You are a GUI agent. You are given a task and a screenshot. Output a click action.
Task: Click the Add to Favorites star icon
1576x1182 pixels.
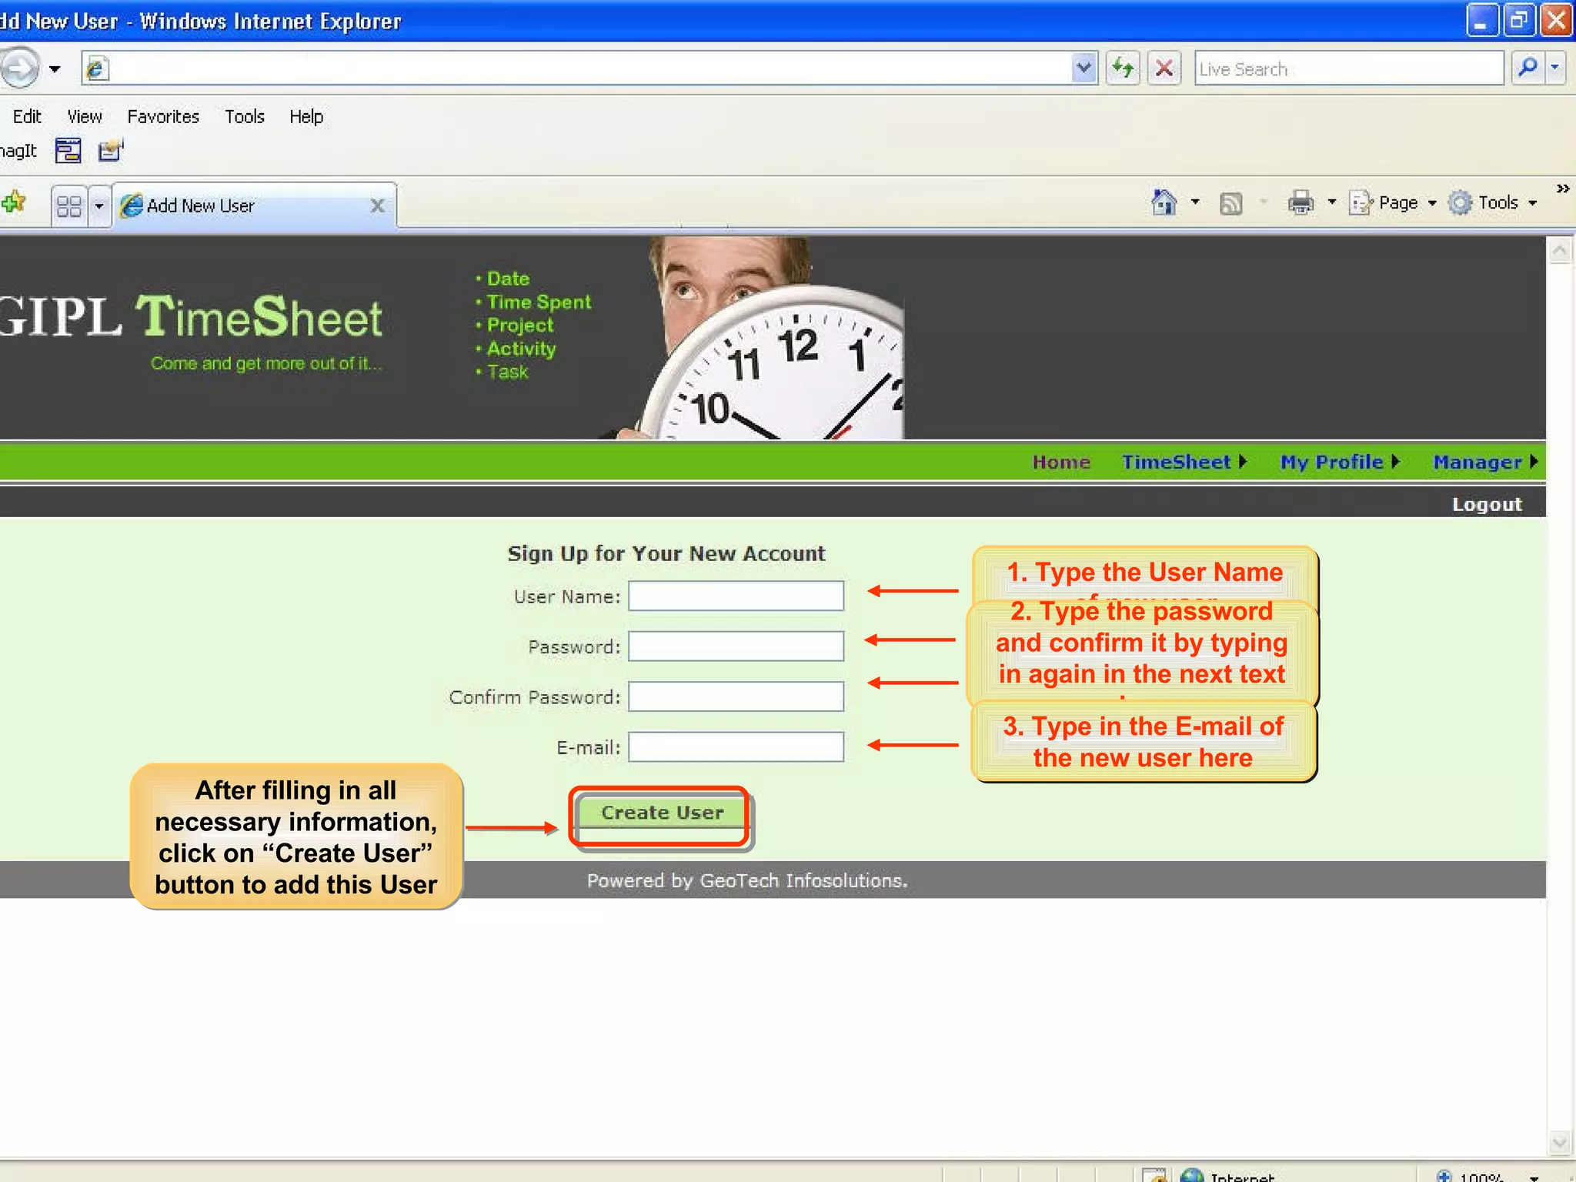(14, 203)
